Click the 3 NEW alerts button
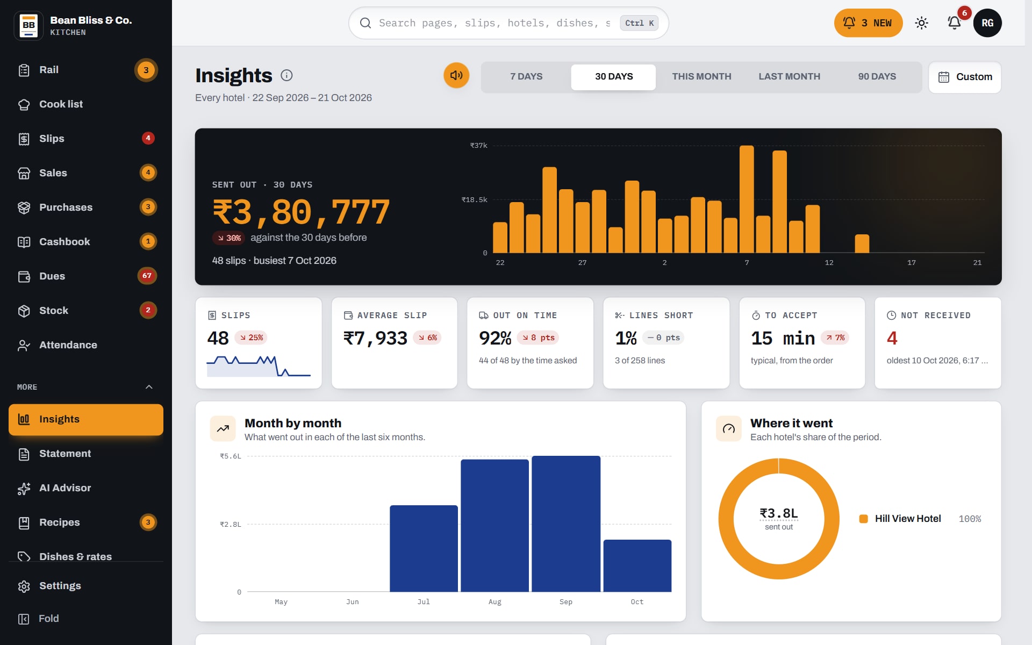Screen dimensions: 1032x645 click(x=868, y=23)
